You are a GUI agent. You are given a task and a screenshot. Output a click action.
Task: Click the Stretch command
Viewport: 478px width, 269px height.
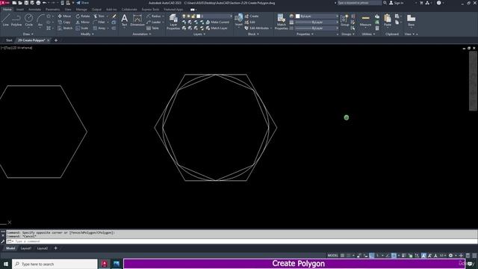[x=65, y=28]
